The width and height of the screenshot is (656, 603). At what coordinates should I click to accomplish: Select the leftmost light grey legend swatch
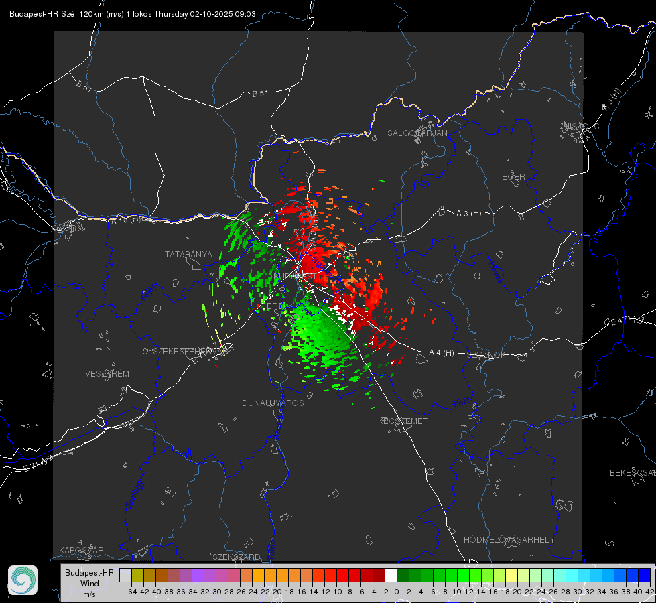(125, 576)
